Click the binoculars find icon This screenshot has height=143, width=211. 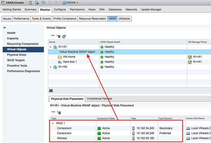coord(51,90)
